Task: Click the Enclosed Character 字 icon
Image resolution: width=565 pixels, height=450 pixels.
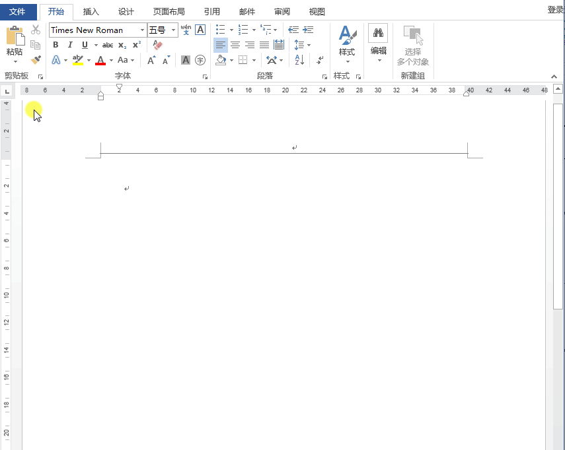Action: point(200,60)
